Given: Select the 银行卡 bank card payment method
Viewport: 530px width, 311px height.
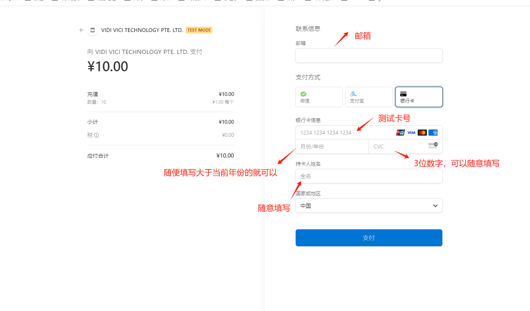Looking at the screenshot, I should point(419,97).
